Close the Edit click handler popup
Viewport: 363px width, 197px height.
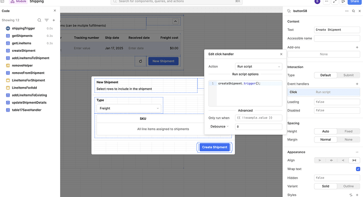pos(281,54)
